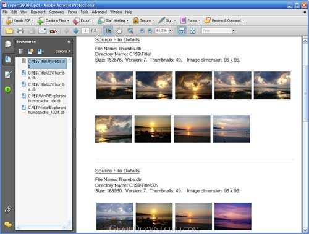Select the Hand tool in toolbar

point(119,31)
